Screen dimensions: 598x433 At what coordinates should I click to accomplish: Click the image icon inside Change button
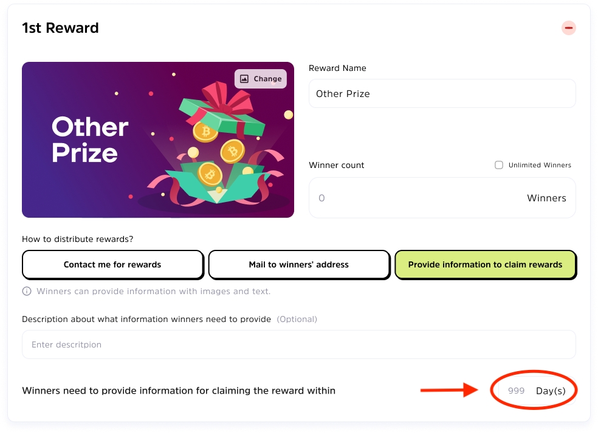tap(244, 79)
